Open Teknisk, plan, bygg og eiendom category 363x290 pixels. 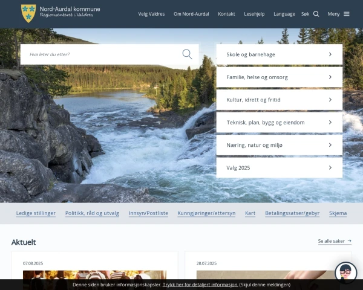[279, 122]
